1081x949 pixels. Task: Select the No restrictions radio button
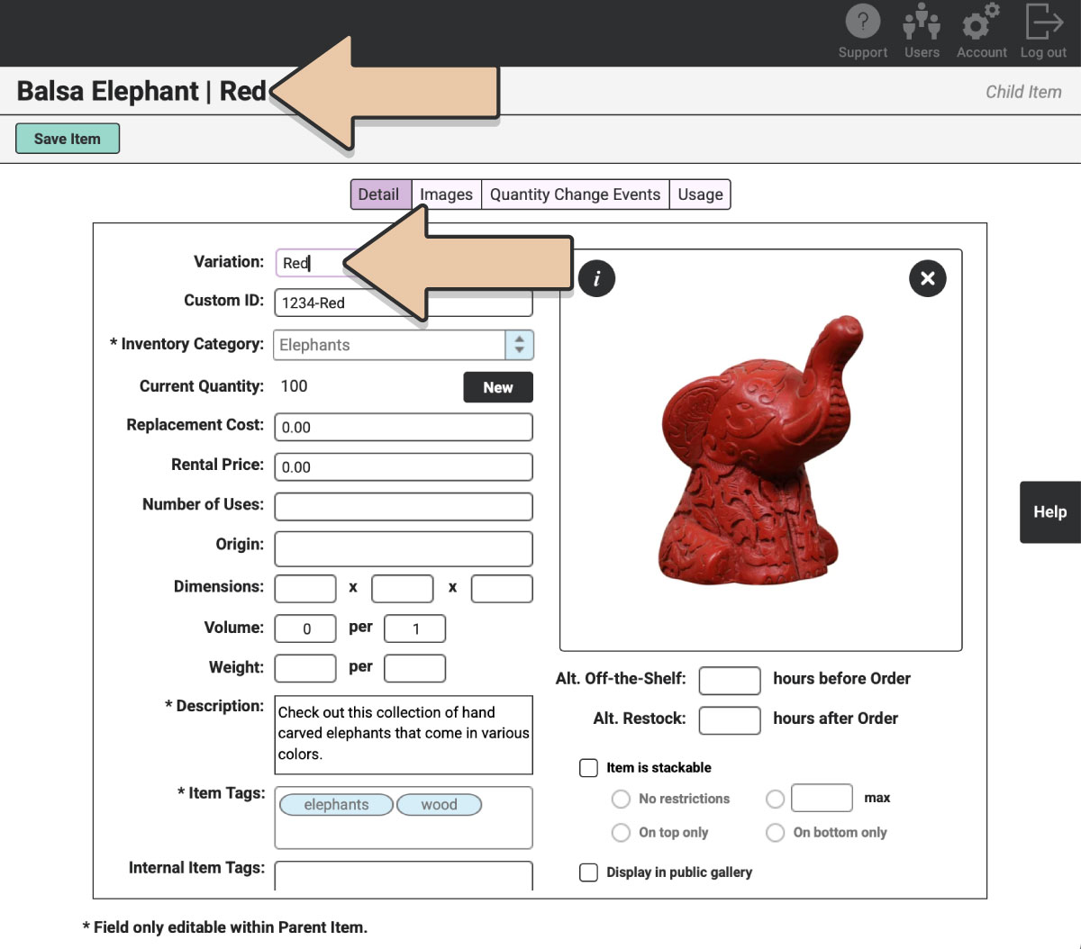coord(621,799)
